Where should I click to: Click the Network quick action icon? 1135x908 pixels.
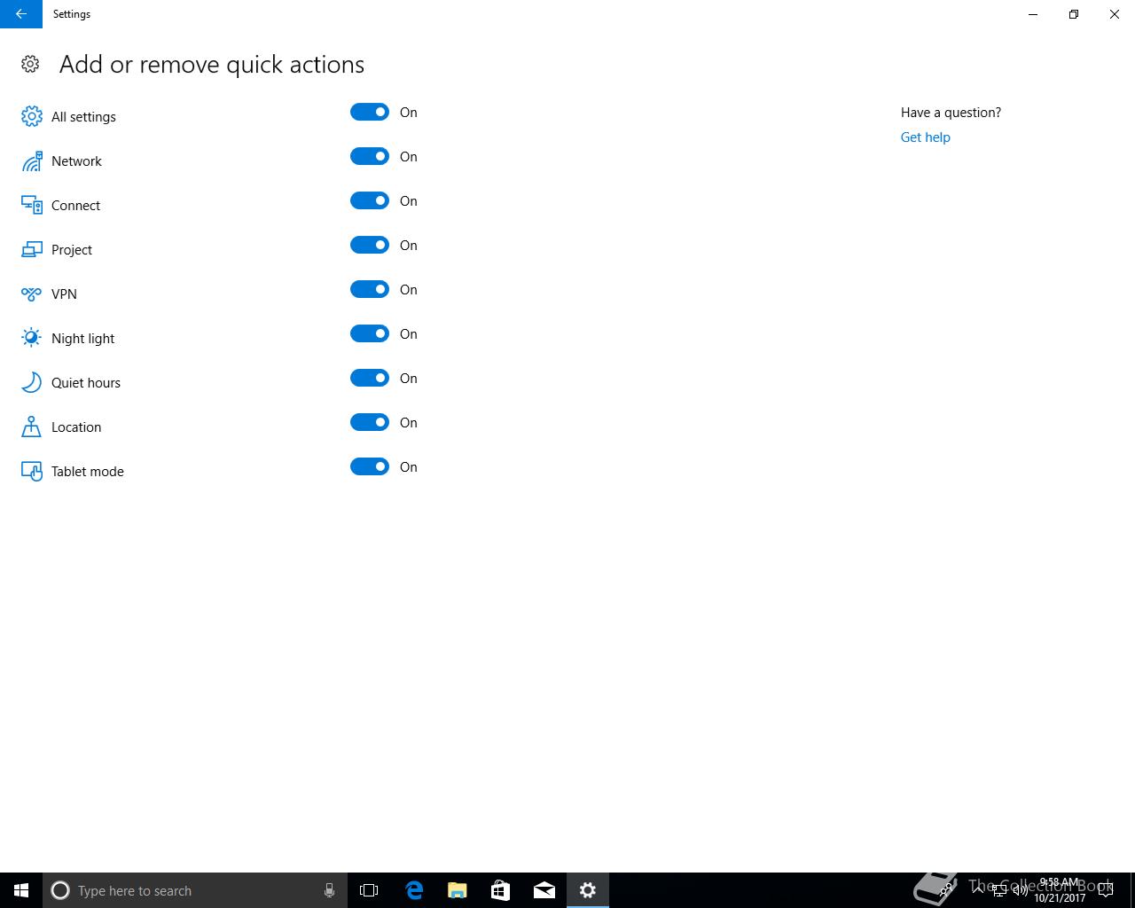pyautogui.click(x=32, y=160)
